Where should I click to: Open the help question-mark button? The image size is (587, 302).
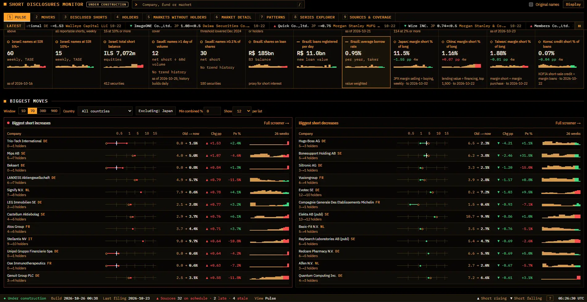[x=550, y=298]
